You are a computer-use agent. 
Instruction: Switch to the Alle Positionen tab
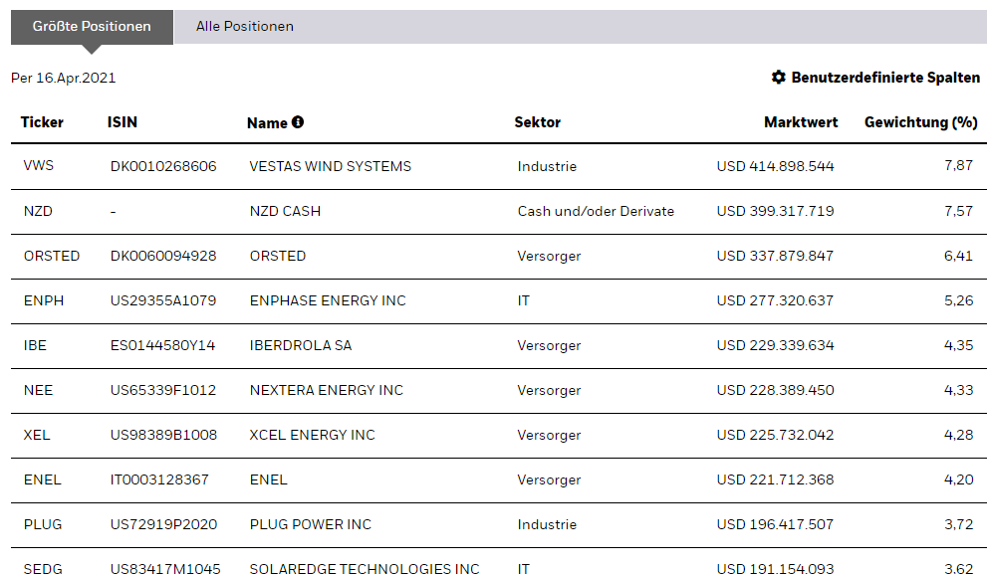coord(245,27)
